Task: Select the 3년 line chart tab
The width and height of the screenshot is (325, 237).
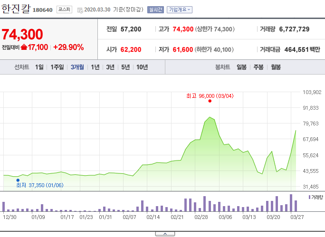Action: 110,67
